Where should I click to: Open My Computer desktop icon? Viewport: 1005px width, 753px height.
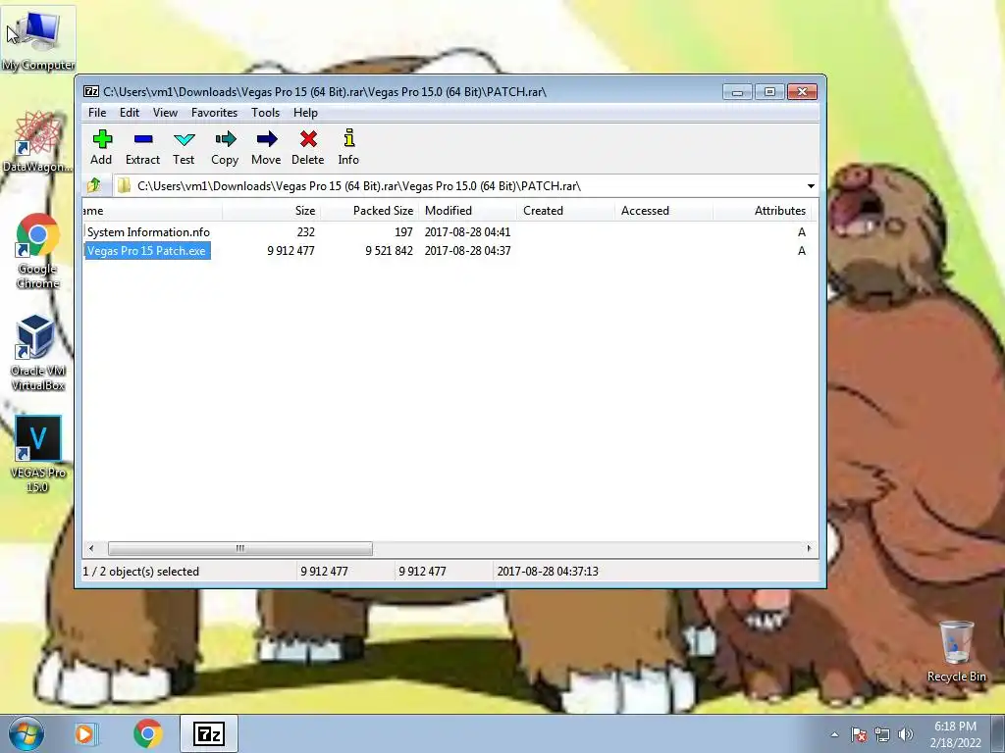38,39
